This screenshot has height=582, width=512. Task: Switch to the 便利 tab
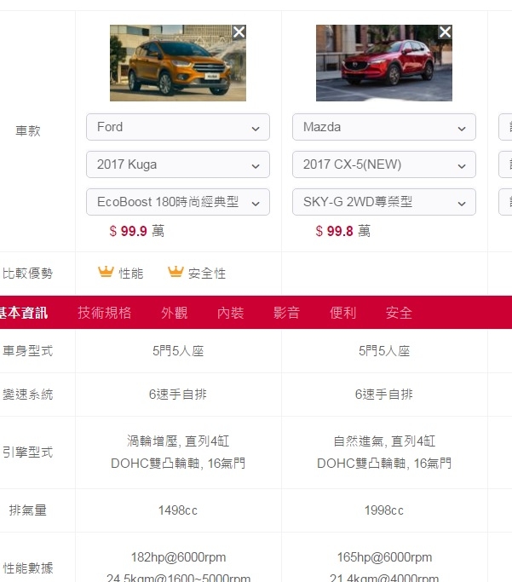coord(342,313)
